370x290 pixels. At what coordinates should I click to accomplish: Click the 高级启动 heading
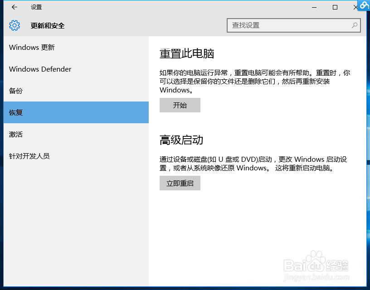181,140
